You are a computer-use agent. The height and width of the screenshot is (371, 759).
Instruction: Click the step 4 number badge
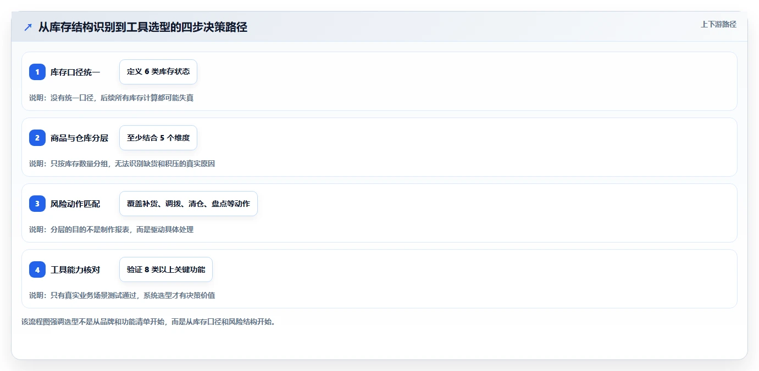(x=37, y=269)
